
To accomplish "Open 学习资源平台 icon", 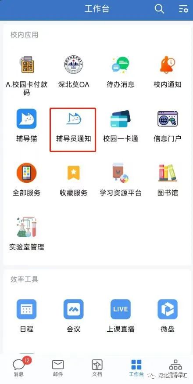I will (120, 173).
